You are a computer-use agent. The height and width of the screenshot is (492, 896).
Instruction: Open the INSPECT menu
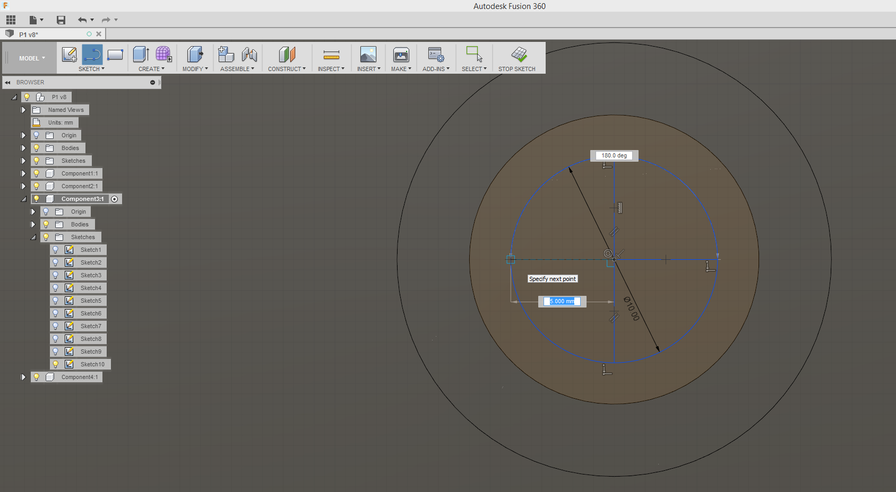[x=331, y=69]
